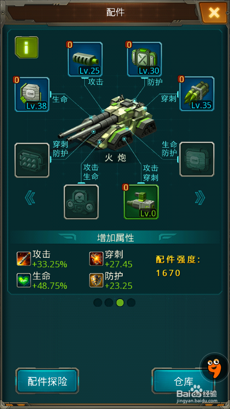This screenshot has height=409, width=230.
Task: Select the green Lv.0 engine accessory
Action: click(141, 202)
